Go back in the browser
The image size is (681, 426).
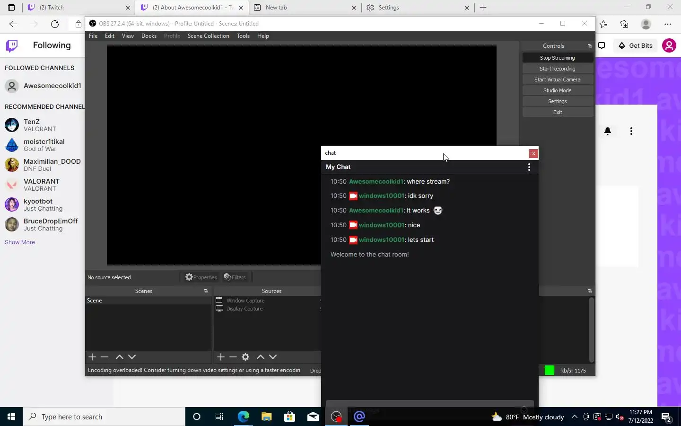(13, 24)
